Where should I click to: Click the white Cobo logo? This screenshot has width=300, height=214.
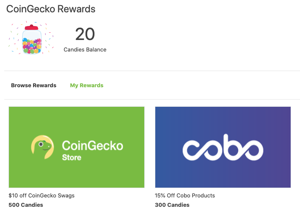pos(223,147)
